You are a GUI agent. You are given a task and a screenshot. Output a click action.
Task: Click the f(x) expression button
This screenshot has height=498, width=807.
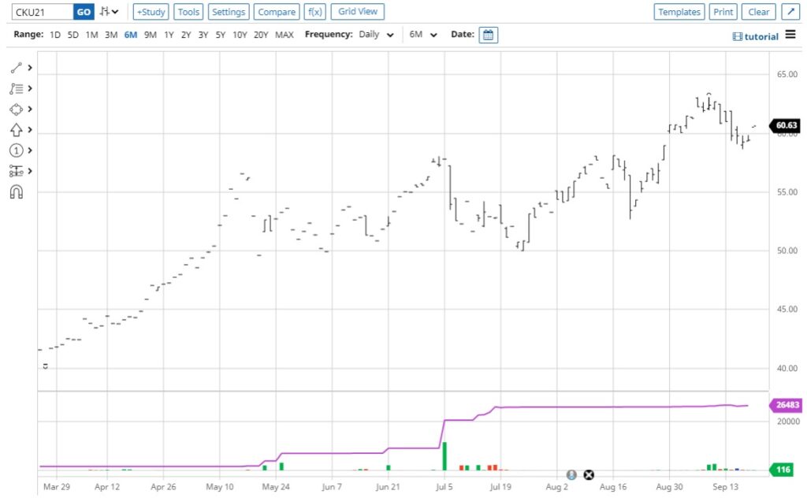click(x=315, y=11)
